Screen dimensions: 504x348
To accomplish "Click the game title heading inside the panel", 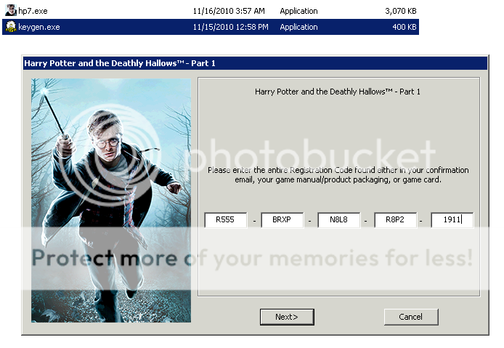I will click(x=338, y=92).
